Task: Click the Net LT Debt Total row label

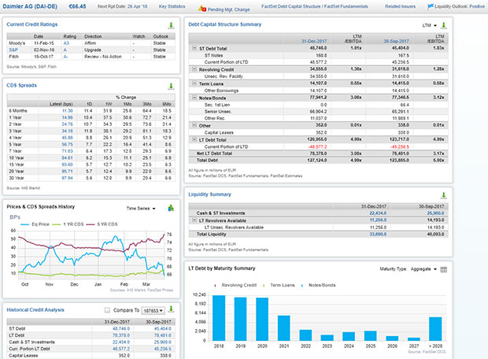Action: [214, 154]
